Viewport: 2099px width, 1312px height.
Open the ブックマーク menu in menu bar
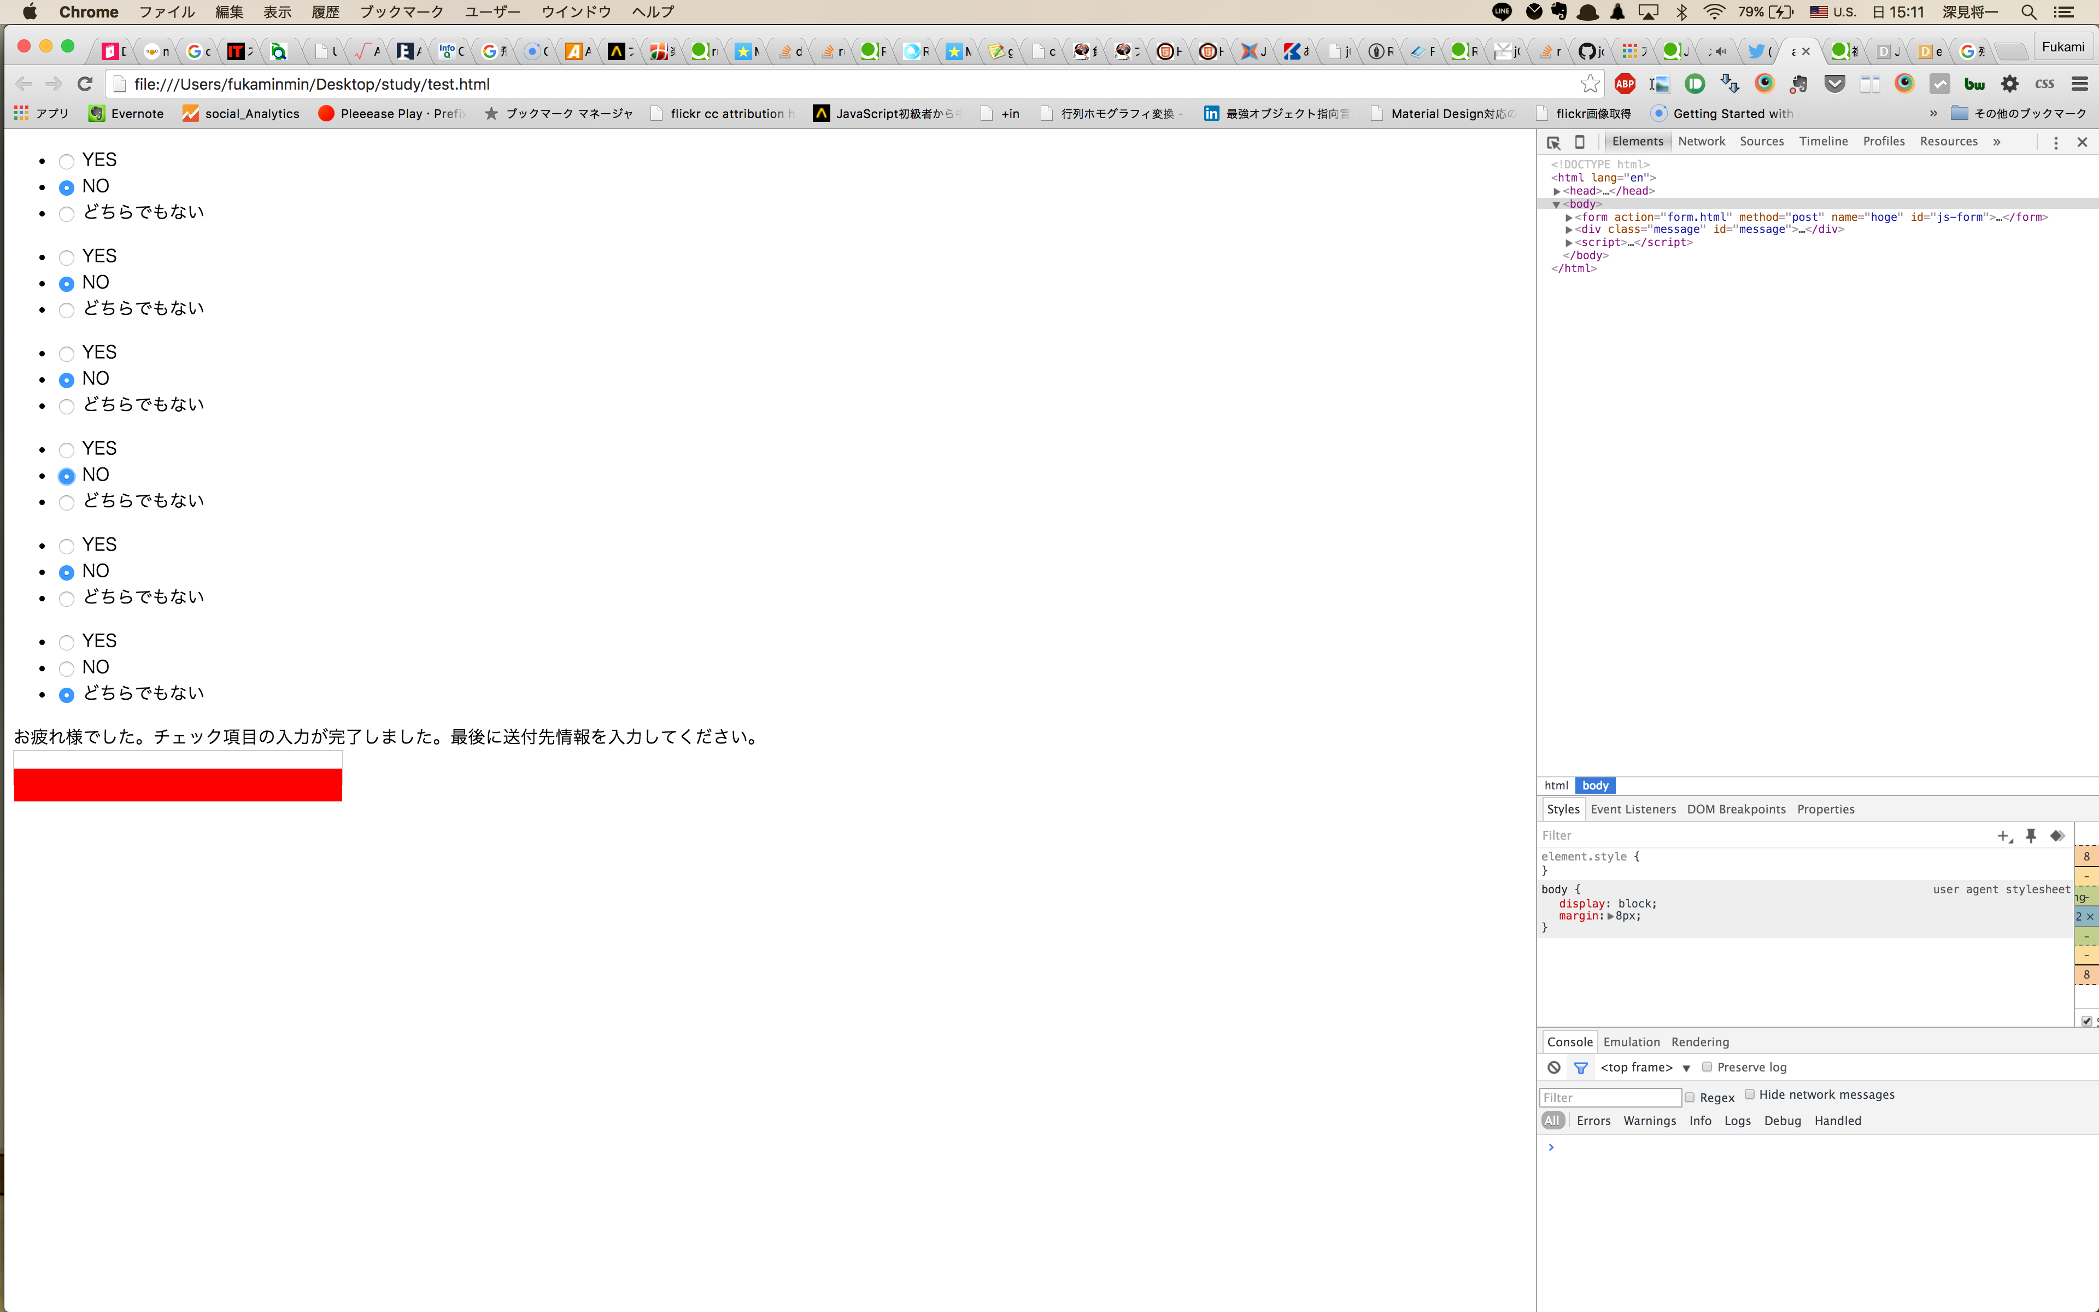(402, 12)
